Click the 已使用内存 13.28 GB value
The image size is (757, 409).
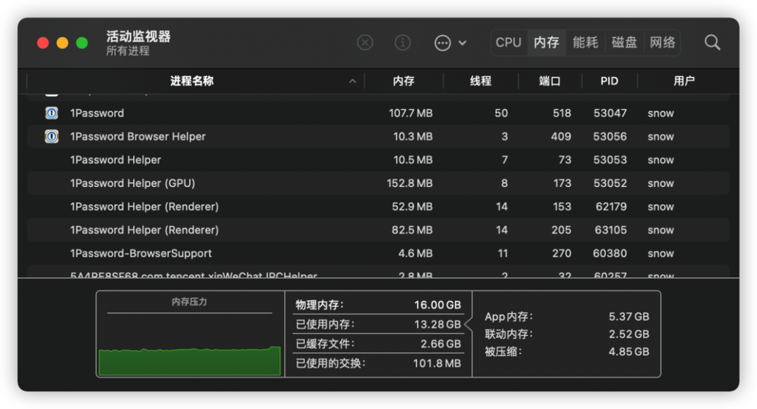[x=437, y=324]
